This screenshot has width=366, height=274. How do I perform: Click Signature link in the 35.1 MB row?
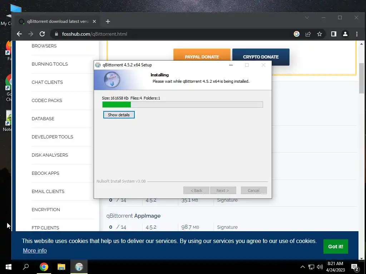(227, 200)
